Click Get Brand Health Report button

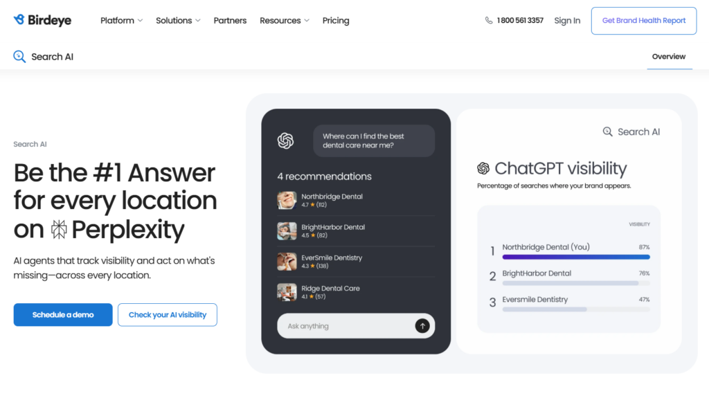click(644, 21)
